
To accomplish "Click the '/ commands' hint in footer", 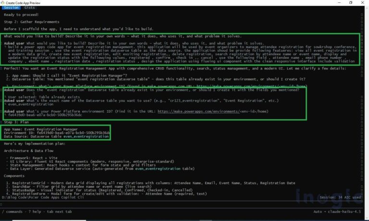I will point(12,211).
